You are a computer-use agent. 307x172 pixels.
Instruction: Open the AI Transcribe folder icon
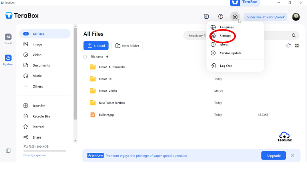pyautogui.click(x=93, y=67)
